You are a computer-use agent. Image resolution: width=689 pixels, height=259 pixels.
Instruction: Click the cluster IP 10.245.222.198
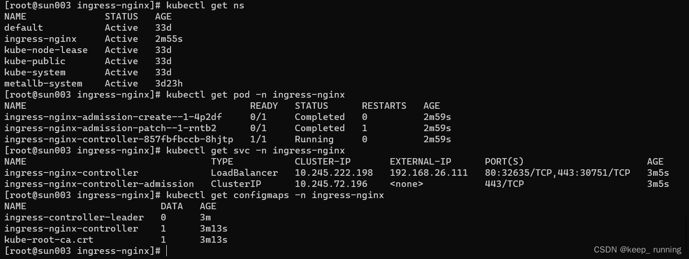point(334,173)
